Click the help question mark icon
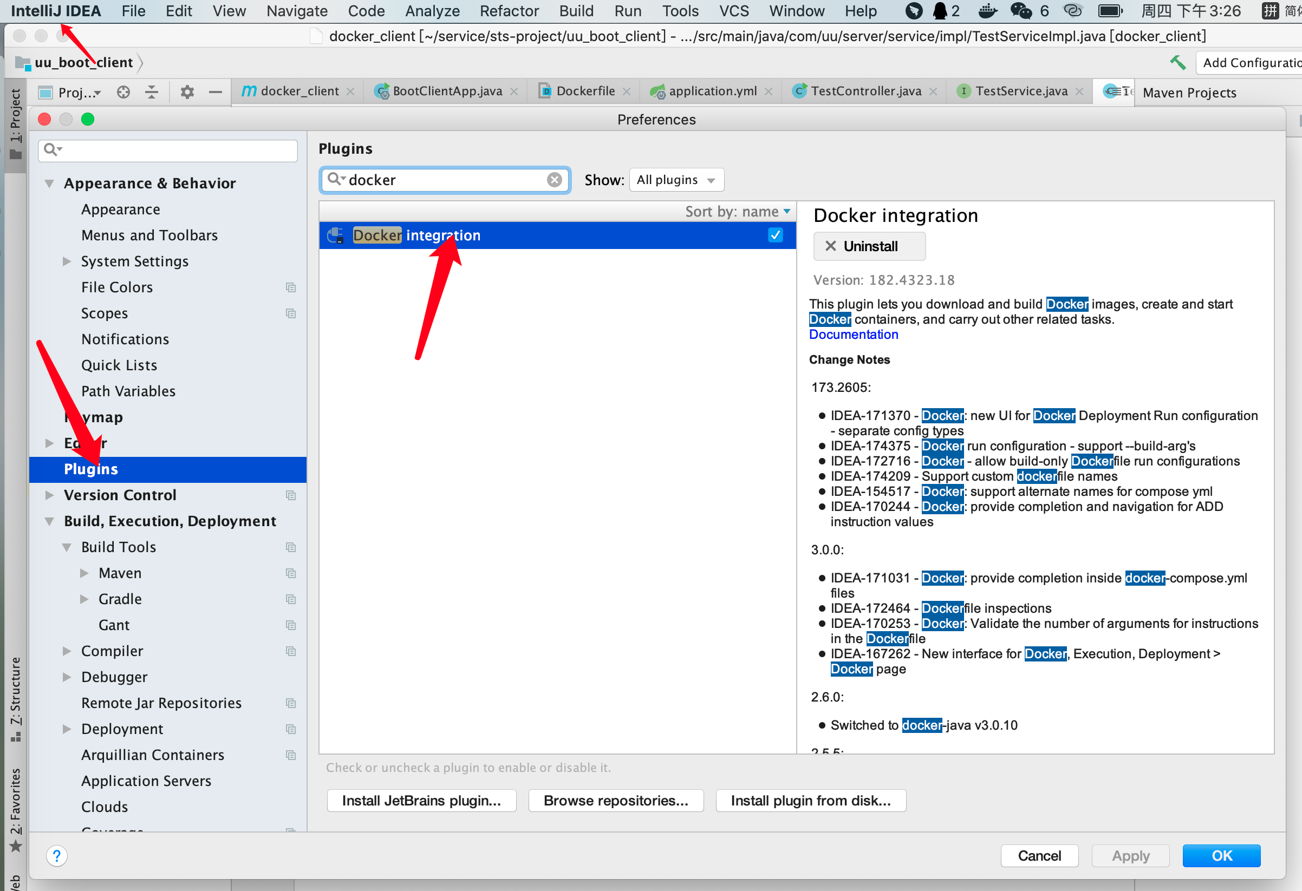Image resolution: width=1302 pixels, height=891 pixels. (56, 855)
